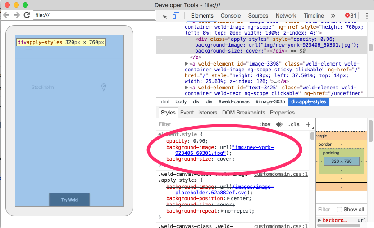Screen dimensions: 374x228
Task: Toggle the .cls class editor
Action: (294, 124)
